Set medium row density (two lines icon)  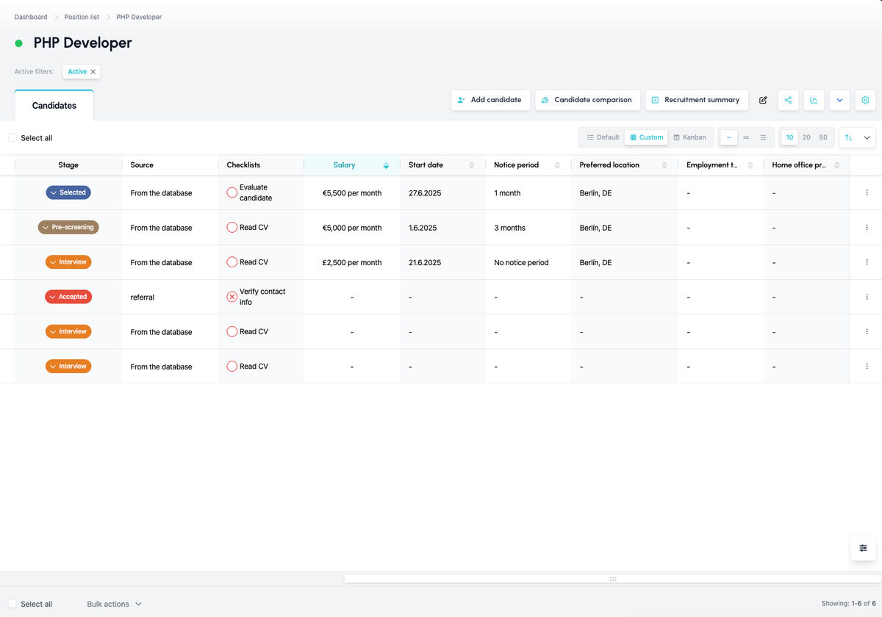coord(746,137)
